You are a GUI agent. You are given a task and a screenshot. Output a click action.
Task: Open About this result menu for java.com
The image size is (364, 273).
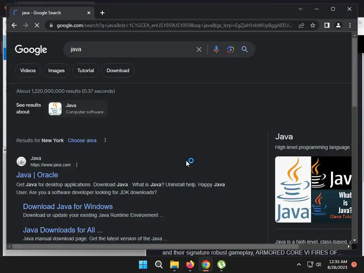tap(77, 165)
